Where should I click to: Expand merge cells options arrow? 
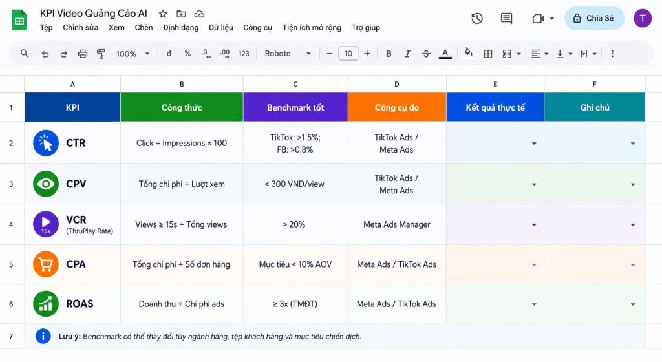point(519,54)
